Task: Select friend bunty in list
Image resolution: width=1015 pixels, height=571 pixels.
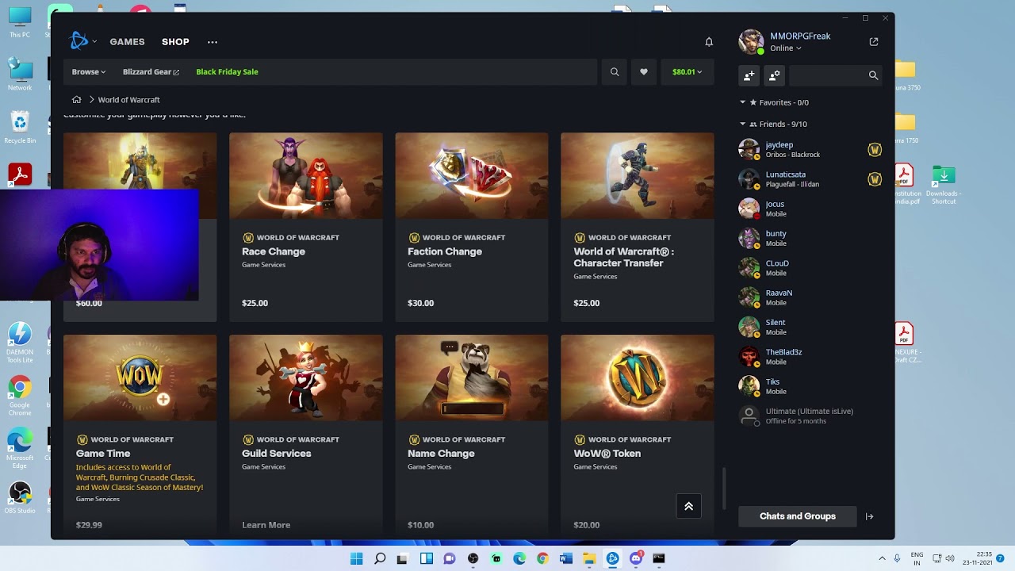Action: [x=810, y=238]
